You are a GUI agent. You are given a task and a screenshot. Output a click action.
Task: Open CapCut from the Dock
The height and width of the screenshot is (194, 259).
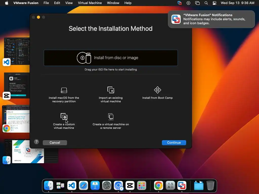(130, 185)
